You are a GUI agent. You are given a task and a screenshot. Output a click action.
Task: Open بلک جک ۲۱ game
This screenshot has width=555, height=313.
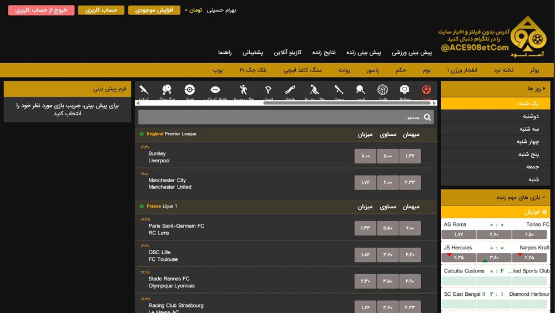click(x=253, y=70)
